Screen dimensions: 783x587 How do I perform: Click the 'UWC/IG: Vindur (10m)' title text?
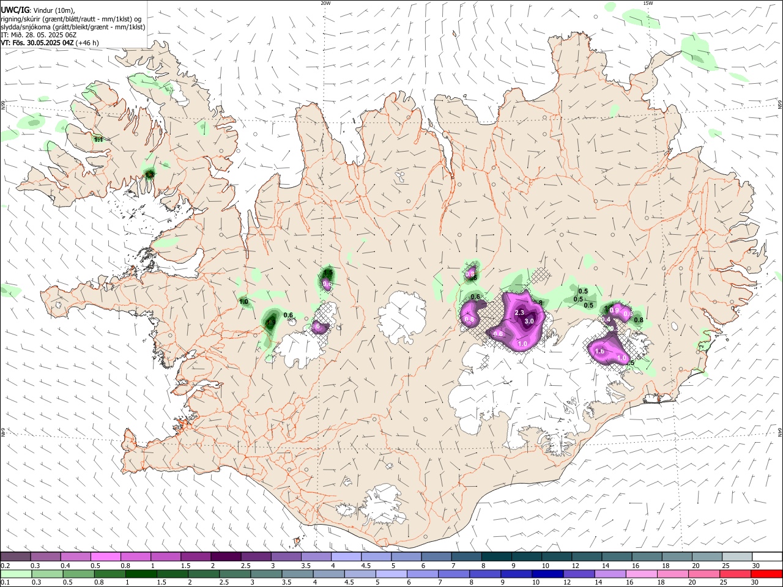tap(37, 10)
